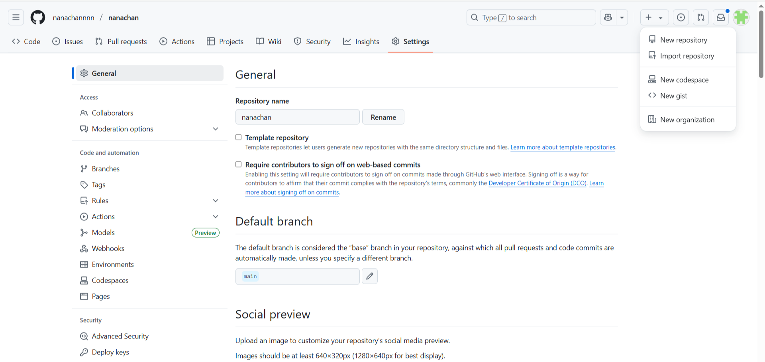Click the Branches icon in sidebar

(x=84, y=169)
